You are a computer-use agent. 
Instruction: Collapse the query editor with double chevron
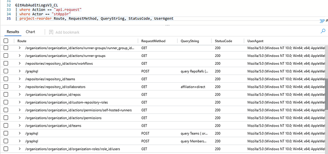coord(327,20)
